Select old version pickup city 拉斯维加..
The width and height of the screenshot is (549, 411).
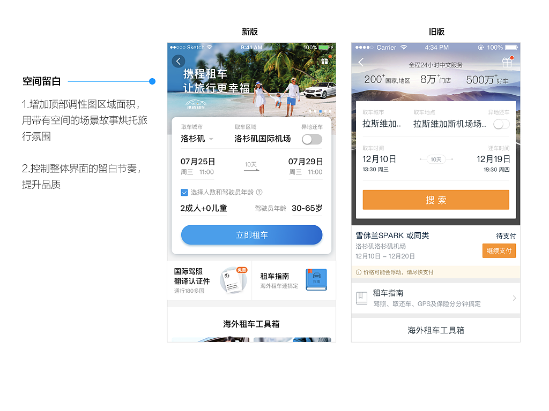pyautogui.click(x=382, y=124)
